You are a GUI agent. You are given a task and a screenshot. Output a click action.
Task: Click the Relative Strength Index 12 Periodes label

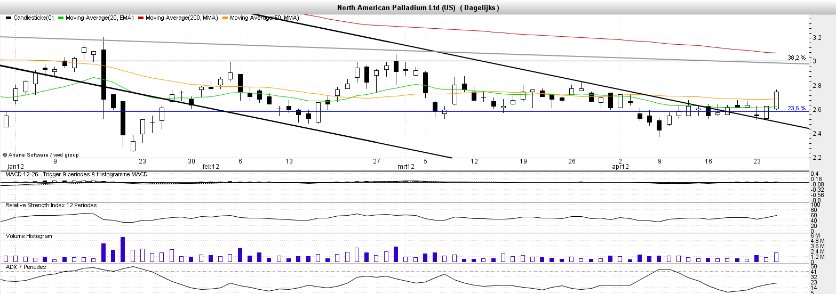[51, 205]
